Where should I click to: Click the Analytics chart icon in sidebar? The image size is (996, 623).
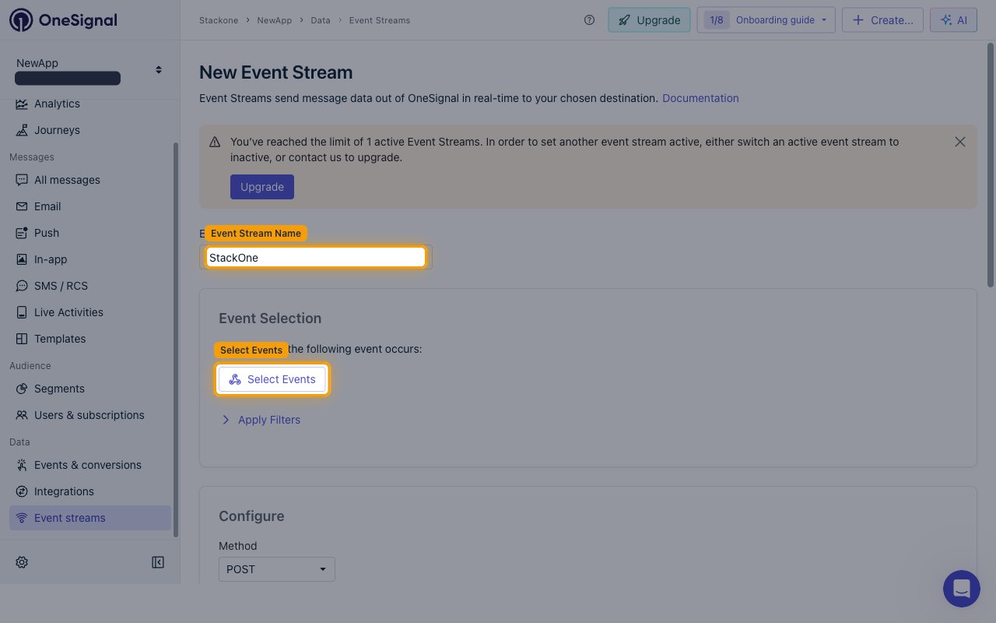click(x=22, y=104)
